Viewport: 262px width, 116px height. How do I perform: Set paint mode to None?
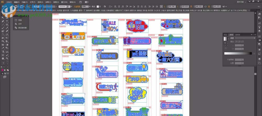(x=8, y=70)
